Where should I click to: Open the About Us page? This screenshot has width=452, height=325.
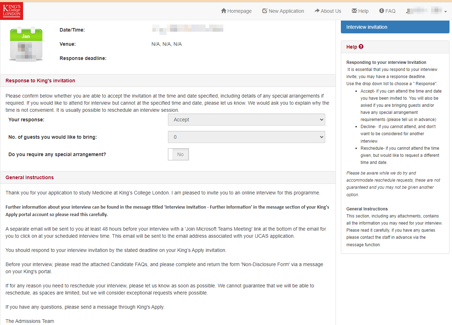click(328, 11)
